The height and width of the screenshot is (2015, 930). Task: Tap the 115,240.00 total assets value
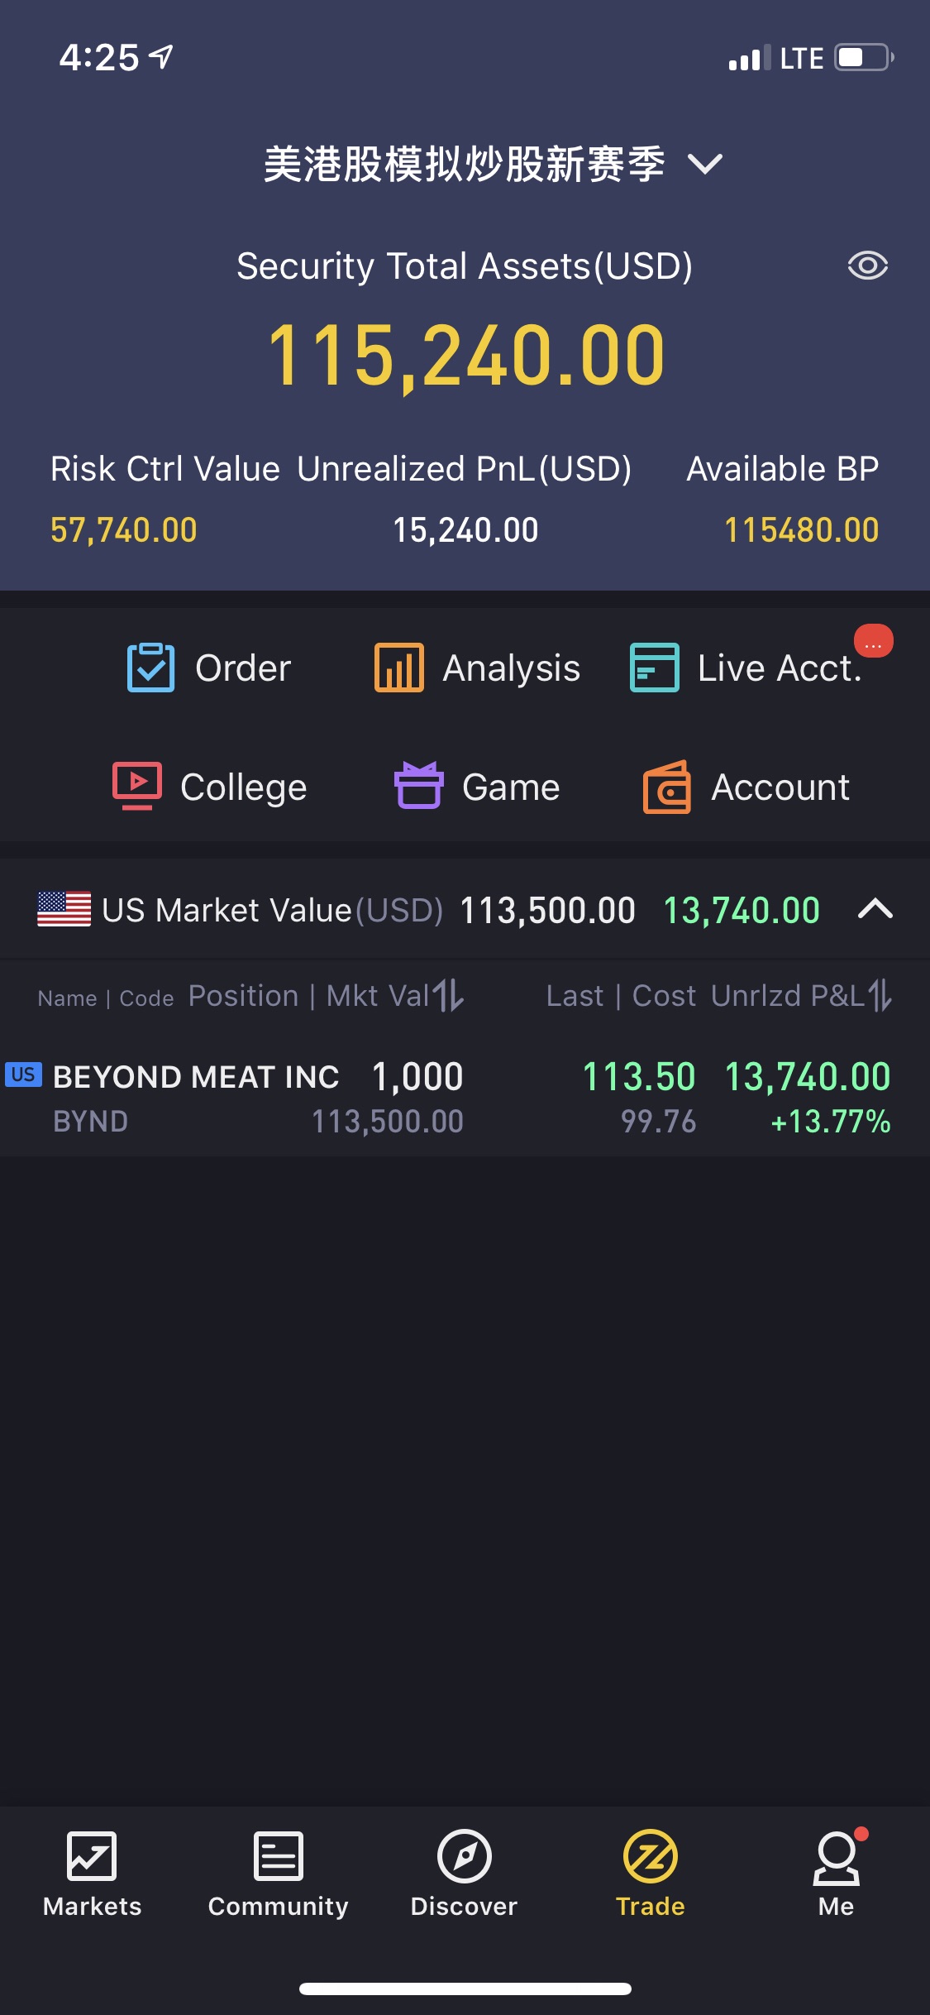466,356
